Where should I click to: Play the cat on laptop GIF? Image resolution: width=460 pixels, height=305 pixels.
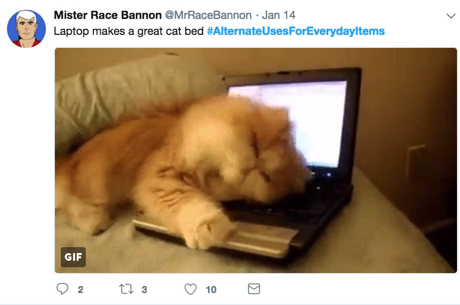click(x=256, y=160)
